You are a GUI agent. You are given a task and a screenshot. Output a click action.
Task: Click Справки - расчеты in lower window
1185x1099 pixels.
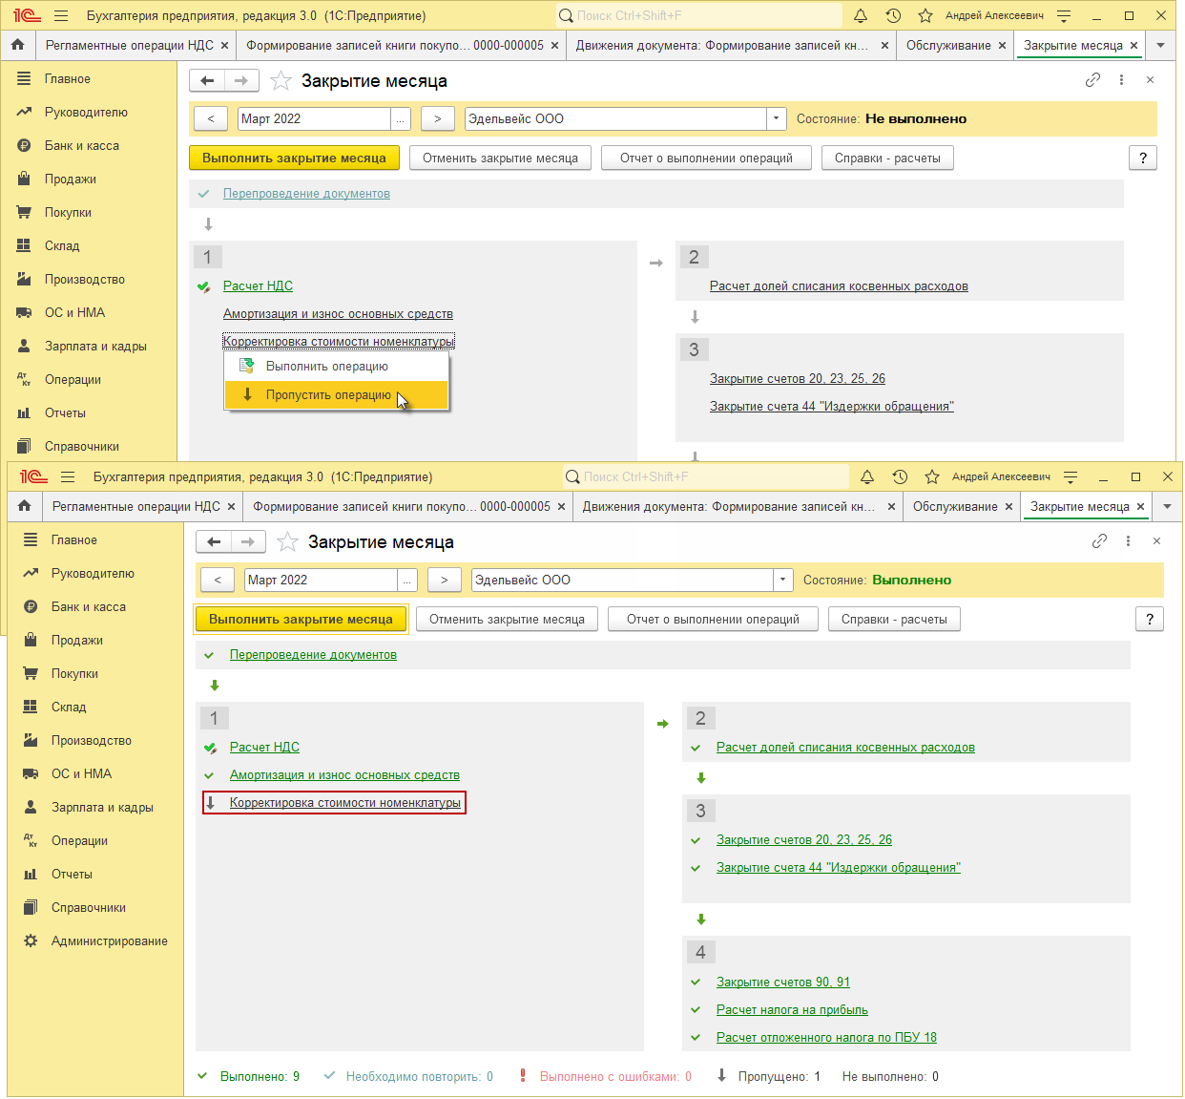click(894, 619)
